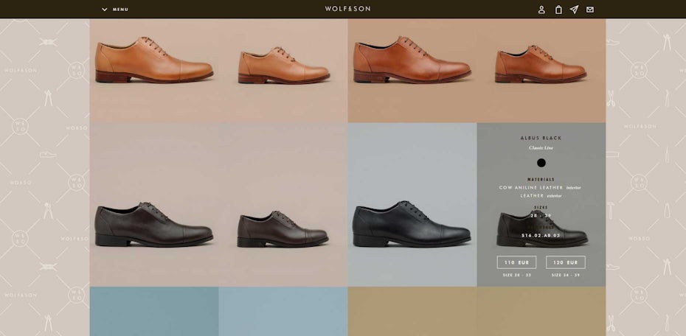Select the smaller cognac brown oxford shoe
Viewport: 686px width, 336px height.
tap(541, 66)
